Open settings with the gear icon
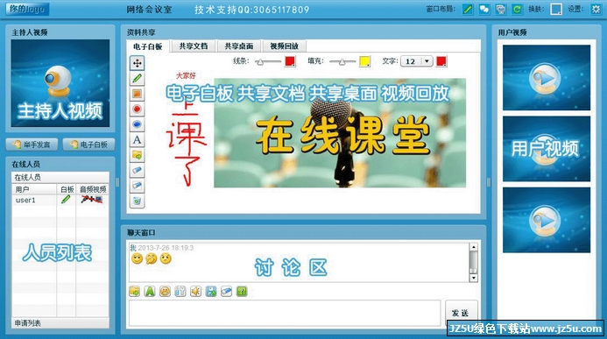 coord(596,9)
